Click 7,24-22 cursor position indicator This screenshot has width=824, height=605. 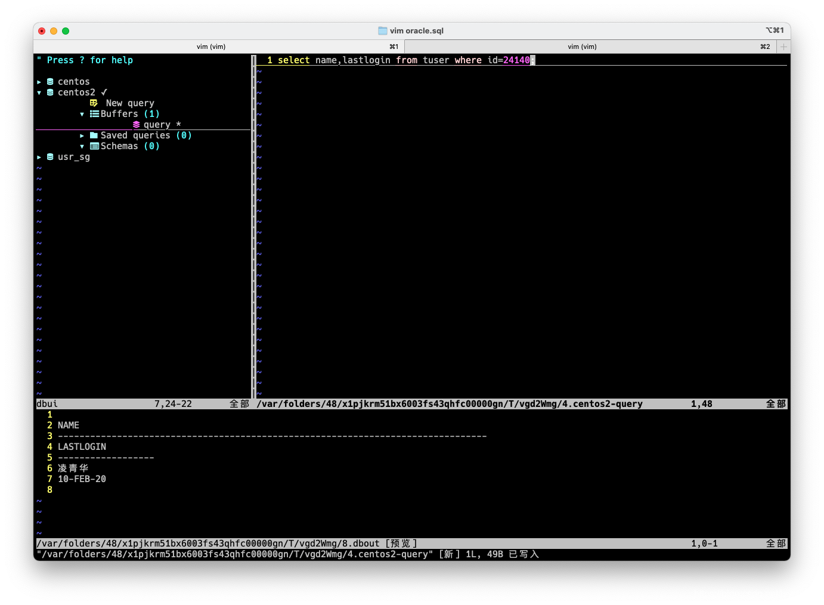[173, 404]
